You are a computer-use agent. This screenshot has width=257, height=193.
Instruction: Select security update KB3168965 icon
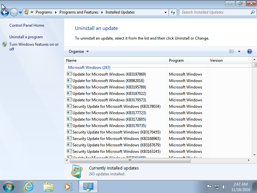pyautogui.click(x=69, y=138)
